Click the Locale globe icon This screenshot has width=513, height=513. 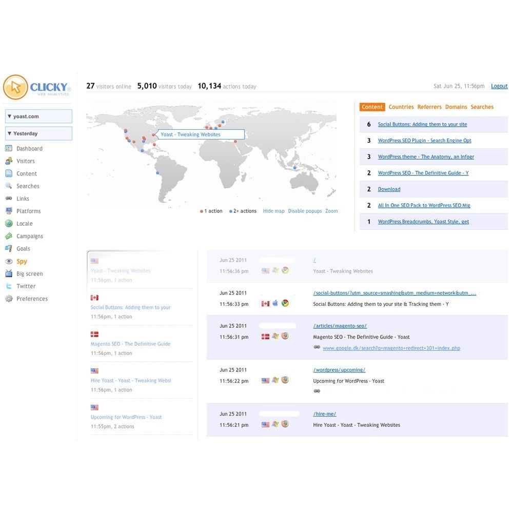coord(9,224)
